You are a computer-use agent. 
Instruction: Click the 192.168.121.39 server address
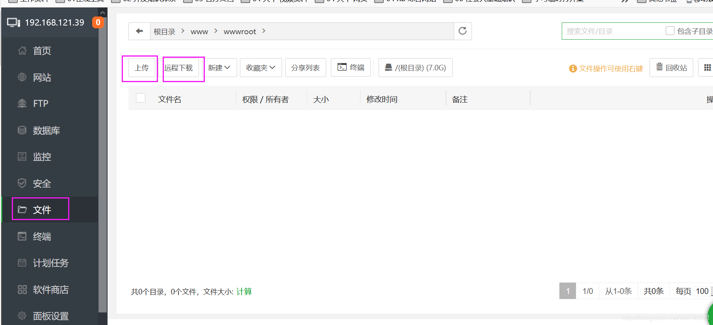coord(54,22)
